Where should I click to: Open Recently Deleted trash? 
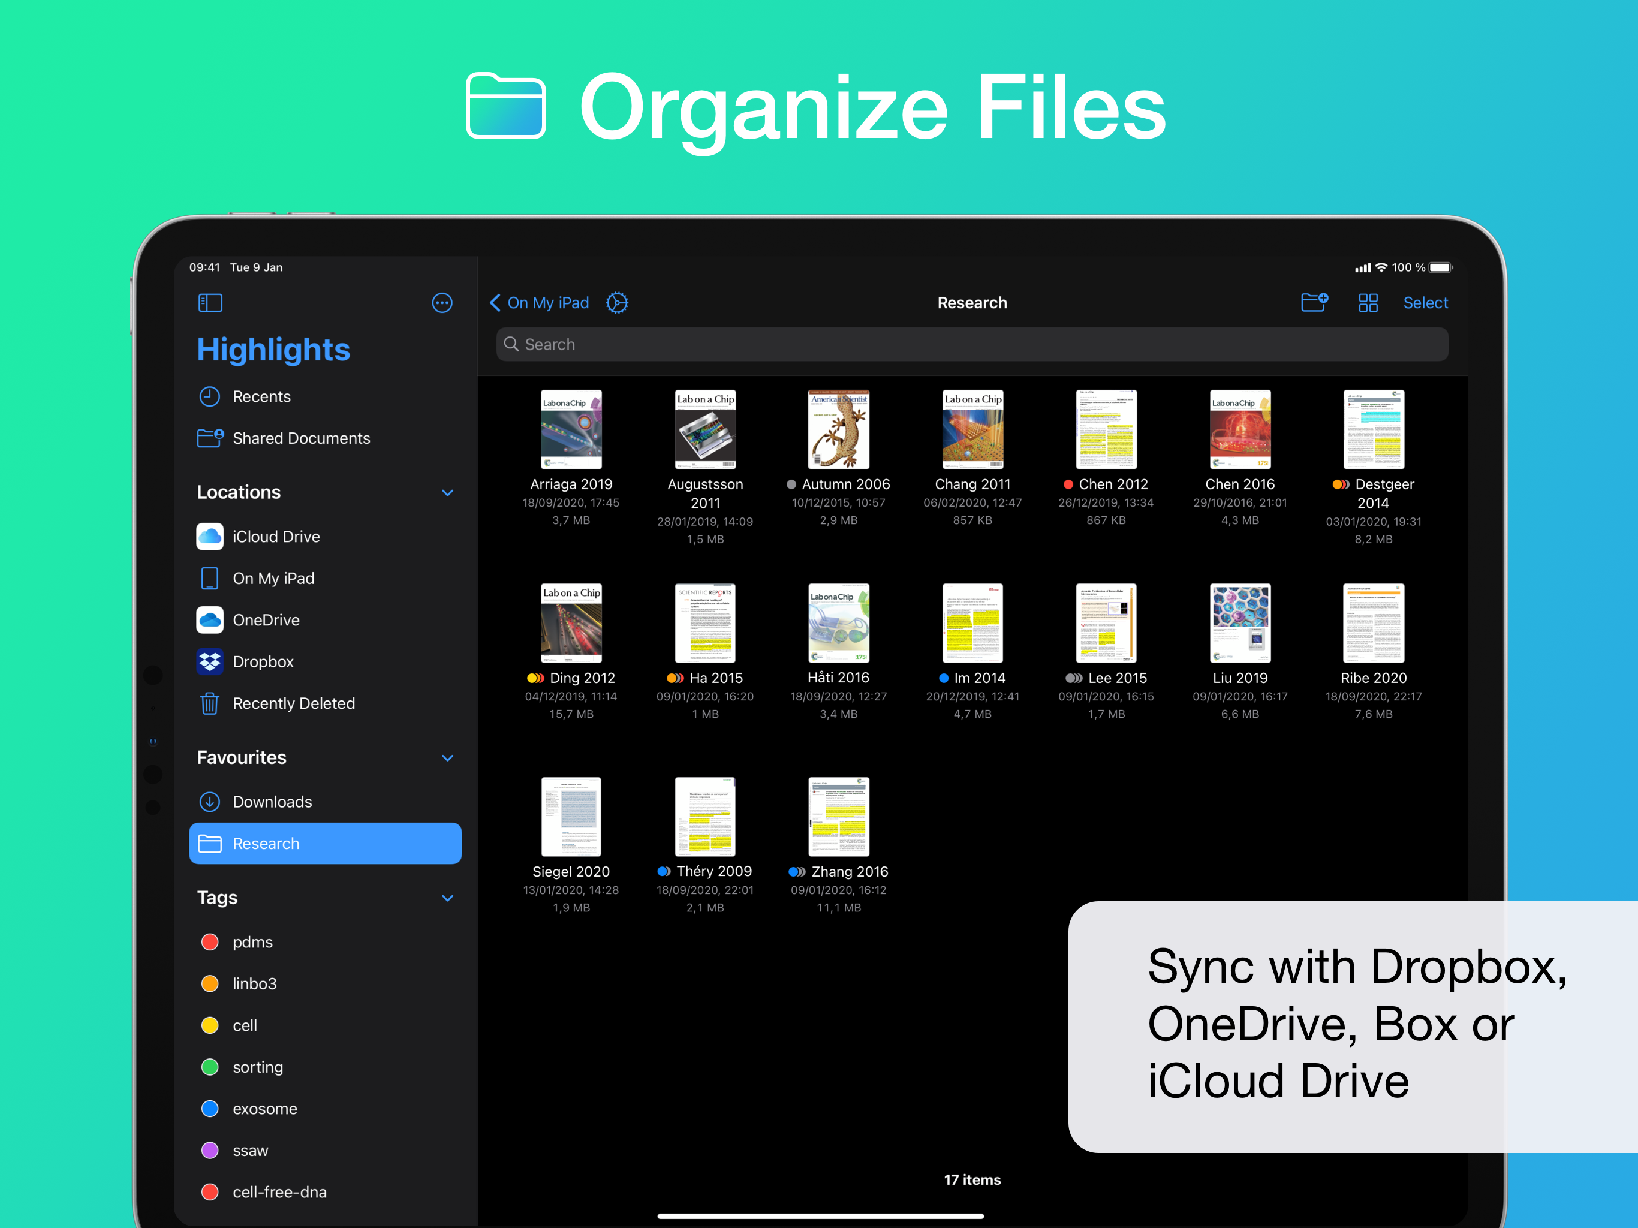293,703
